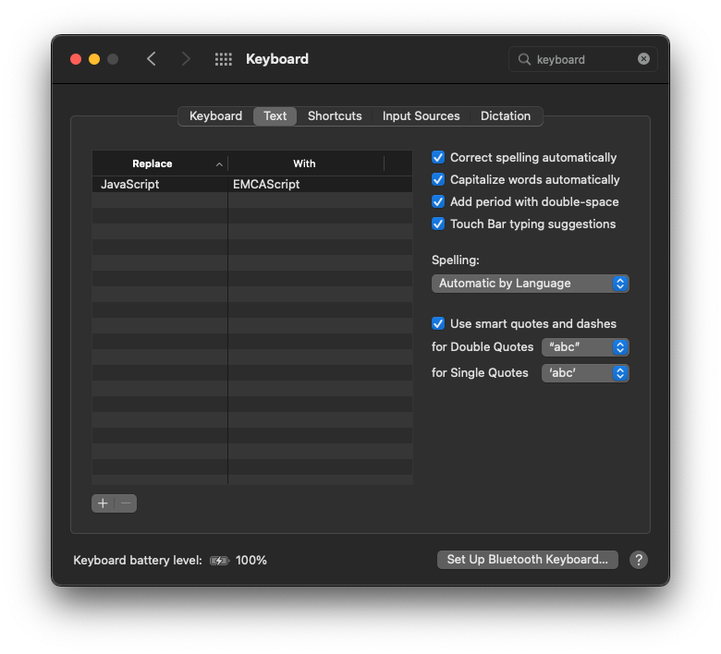The image size is (721, 654).
Task: Uncheck Capitalize words automatically
Action: (438, 179)
